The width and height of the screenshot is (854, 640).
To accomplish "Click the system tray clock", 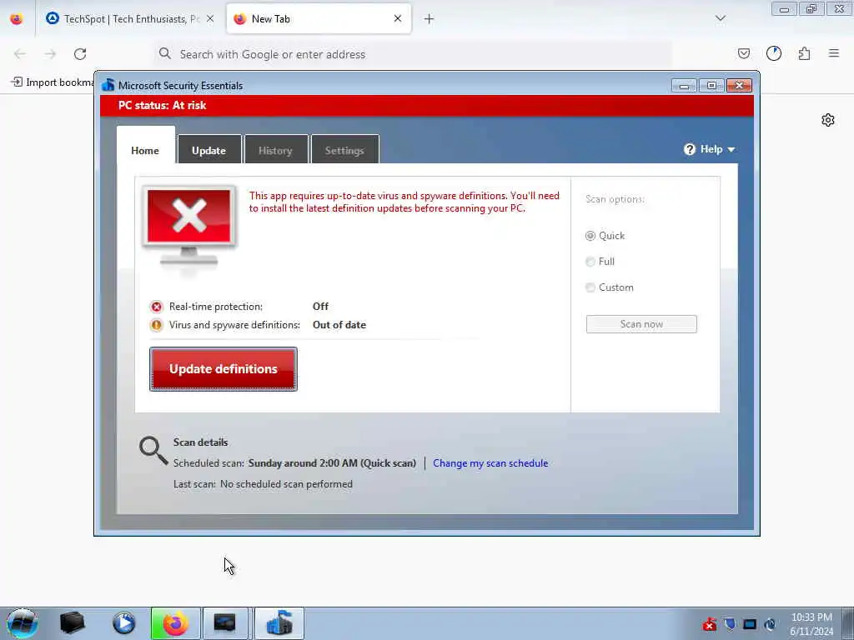I will (811, 624).
